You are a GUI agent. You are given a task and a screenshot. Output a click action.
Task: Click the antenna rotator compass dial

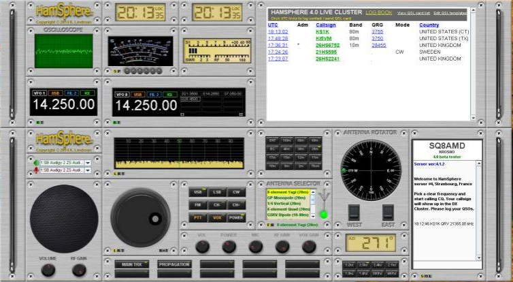tap(371, 170)
